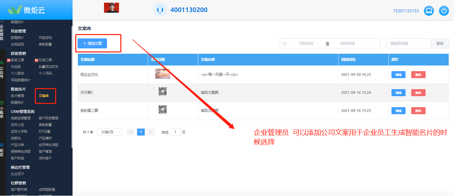Click hotline number 4001130200
454x196 pixels.
tap(189, 10)
